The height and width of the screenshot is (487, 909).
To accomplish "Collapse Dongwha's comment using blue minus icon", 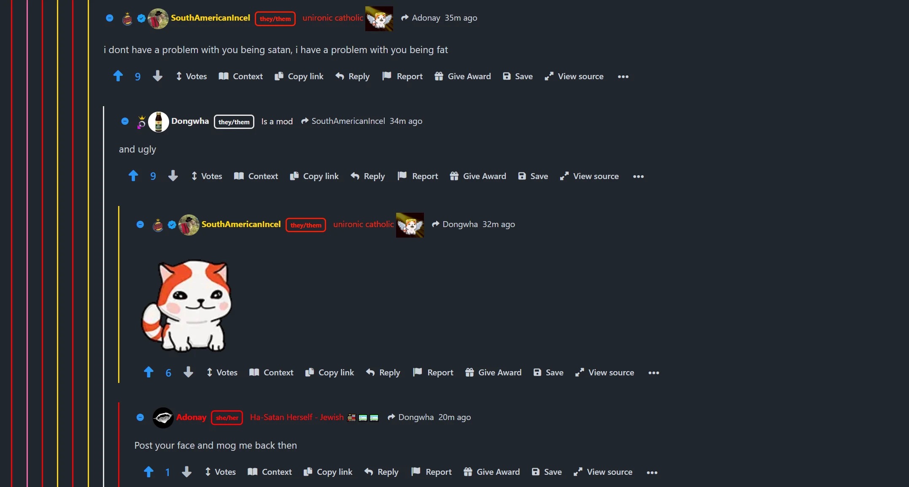I will [x=125, y=121].
